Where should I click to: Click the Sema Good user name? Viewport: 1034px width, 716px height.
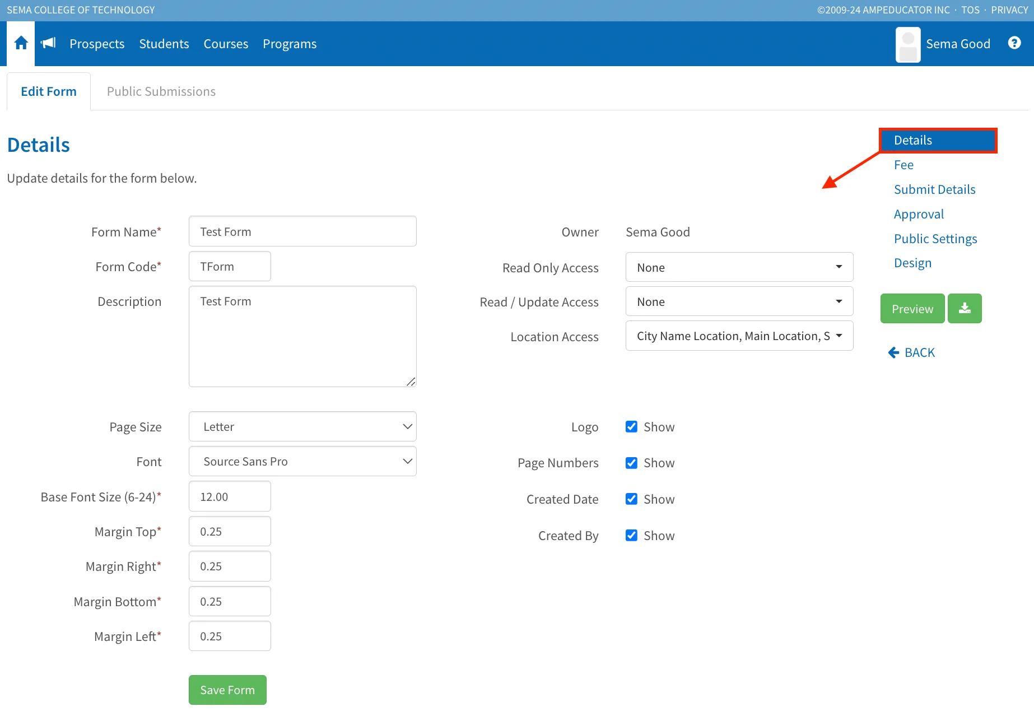click(x=958, y=44)
